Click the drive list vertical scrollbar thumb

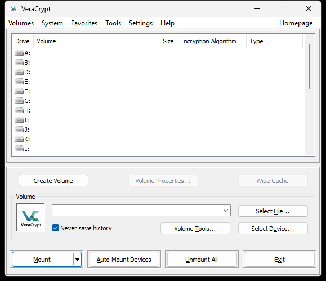click(310, 66)
